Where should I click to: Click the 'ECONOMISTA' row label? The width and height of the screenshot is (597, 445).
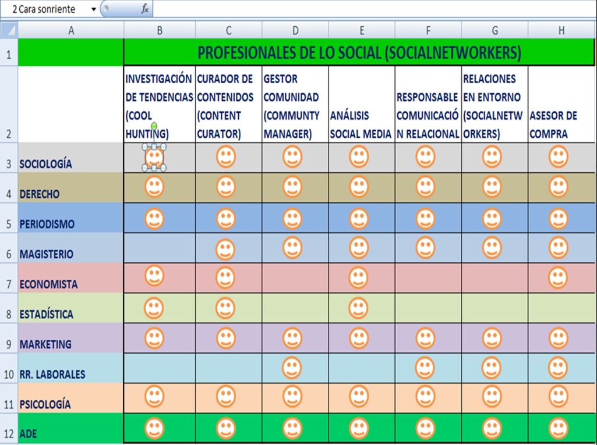click(x=49, y=284)
